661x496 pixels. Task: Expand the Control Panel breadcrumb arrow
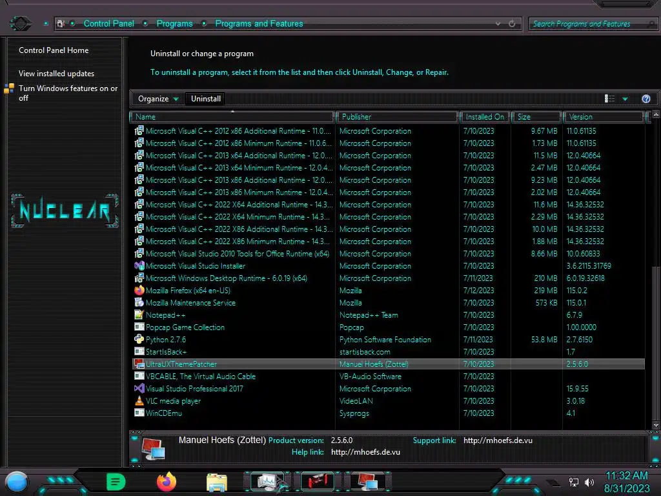point(145,24)
